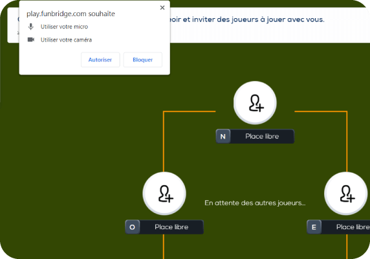Image resolution: width=370 pixels, height=259 pixels.
Task: Invite a player to the West seat
Action: pyautogui.click(x=164, y=194)
